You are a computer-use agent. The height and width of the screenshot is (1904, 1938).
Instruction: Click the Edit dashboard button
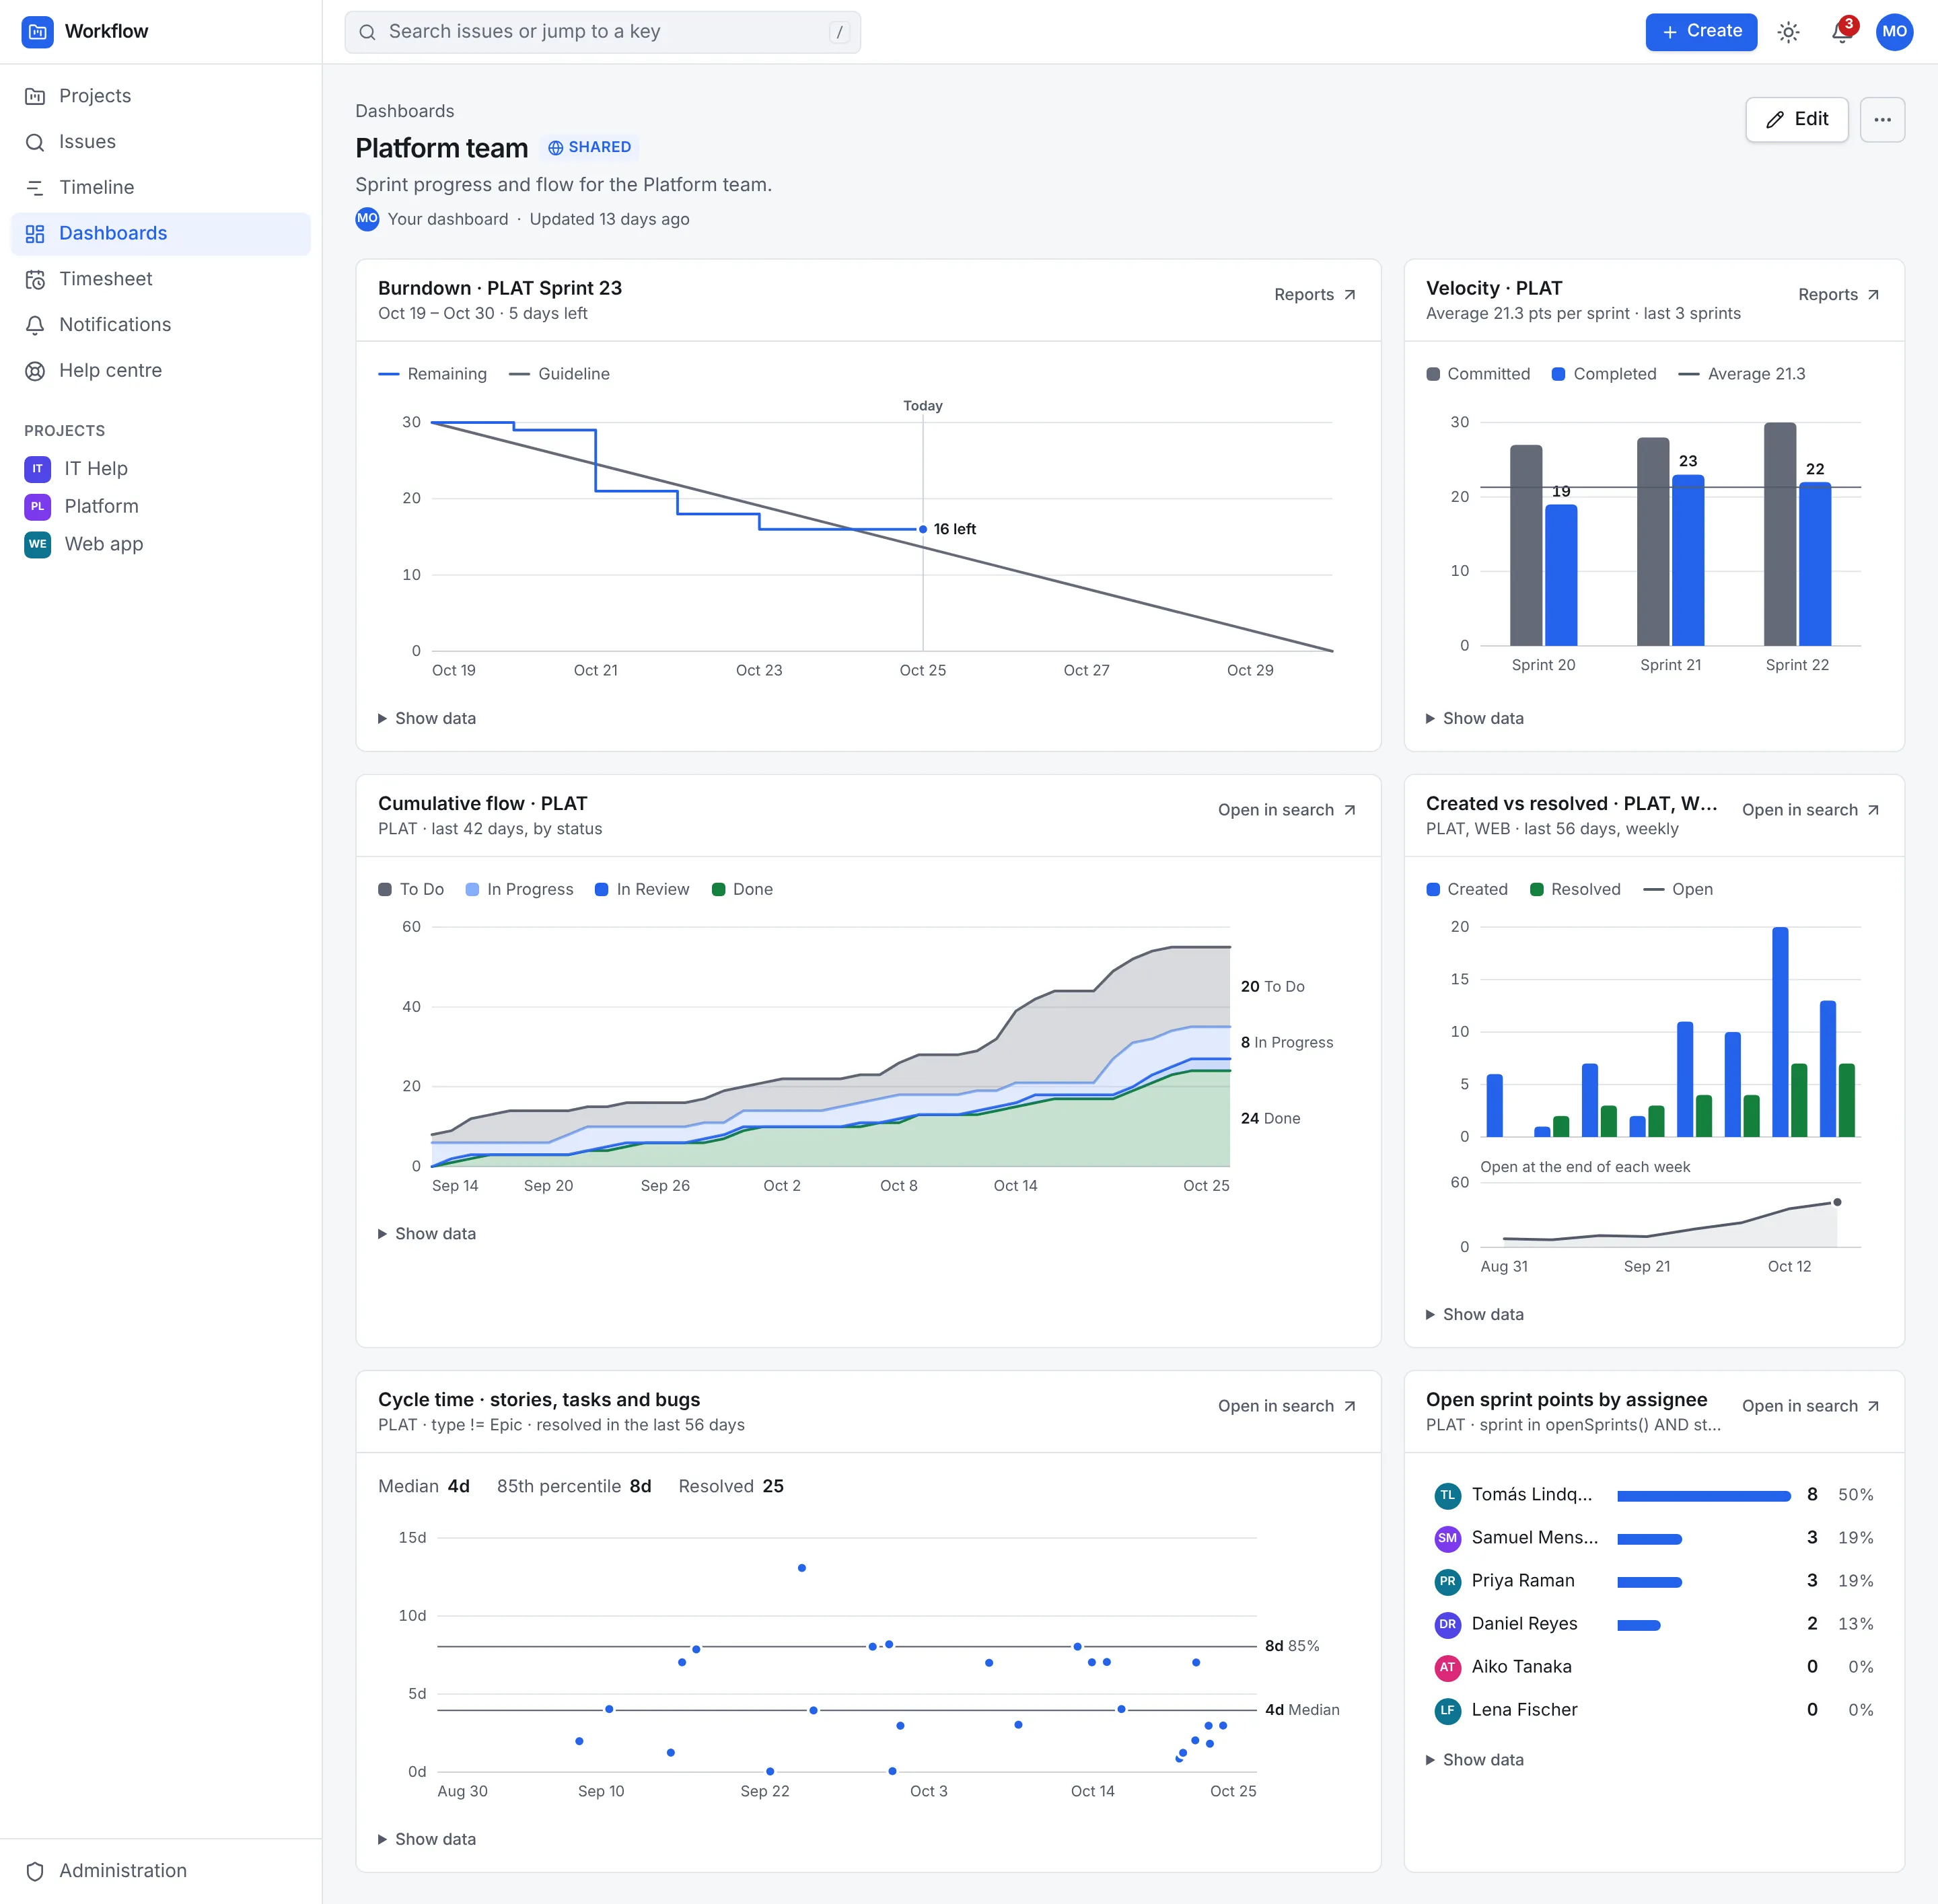tap(1796, 120)
